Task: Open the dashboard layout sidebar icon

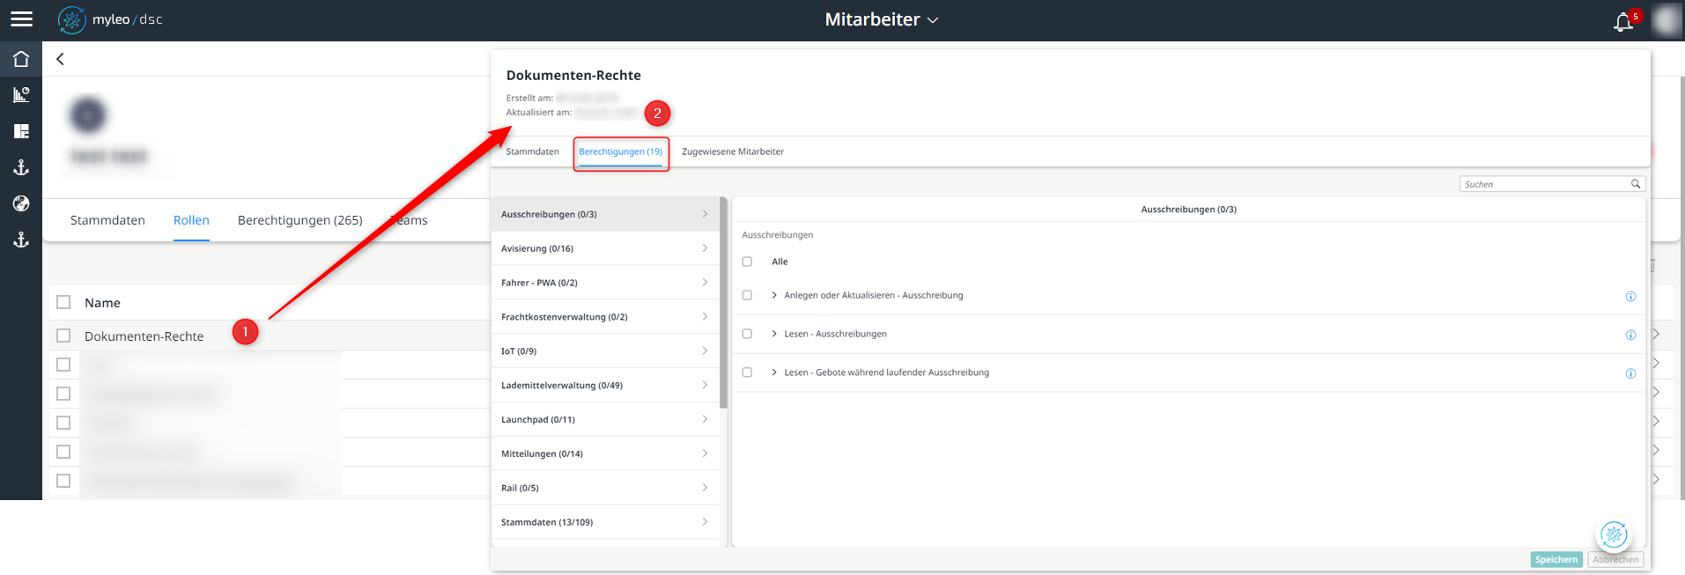Action: coord(21,131)
